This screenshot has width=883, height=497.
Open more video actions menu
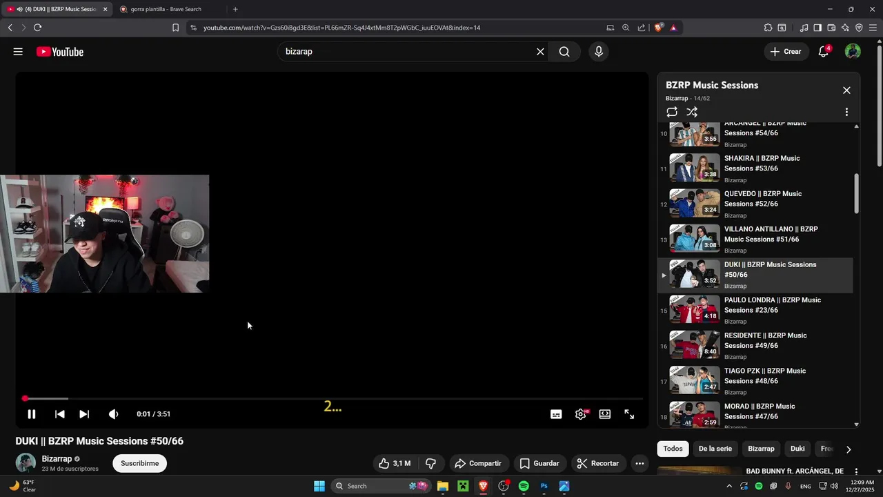[639, 463]
